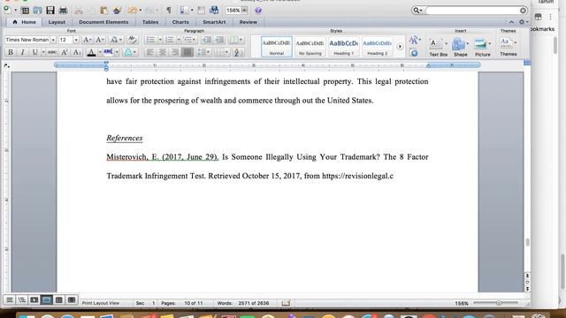This screenshot has height=318, width=566.
Task: Show more styles with the arrow
Action: click(400, 47)
